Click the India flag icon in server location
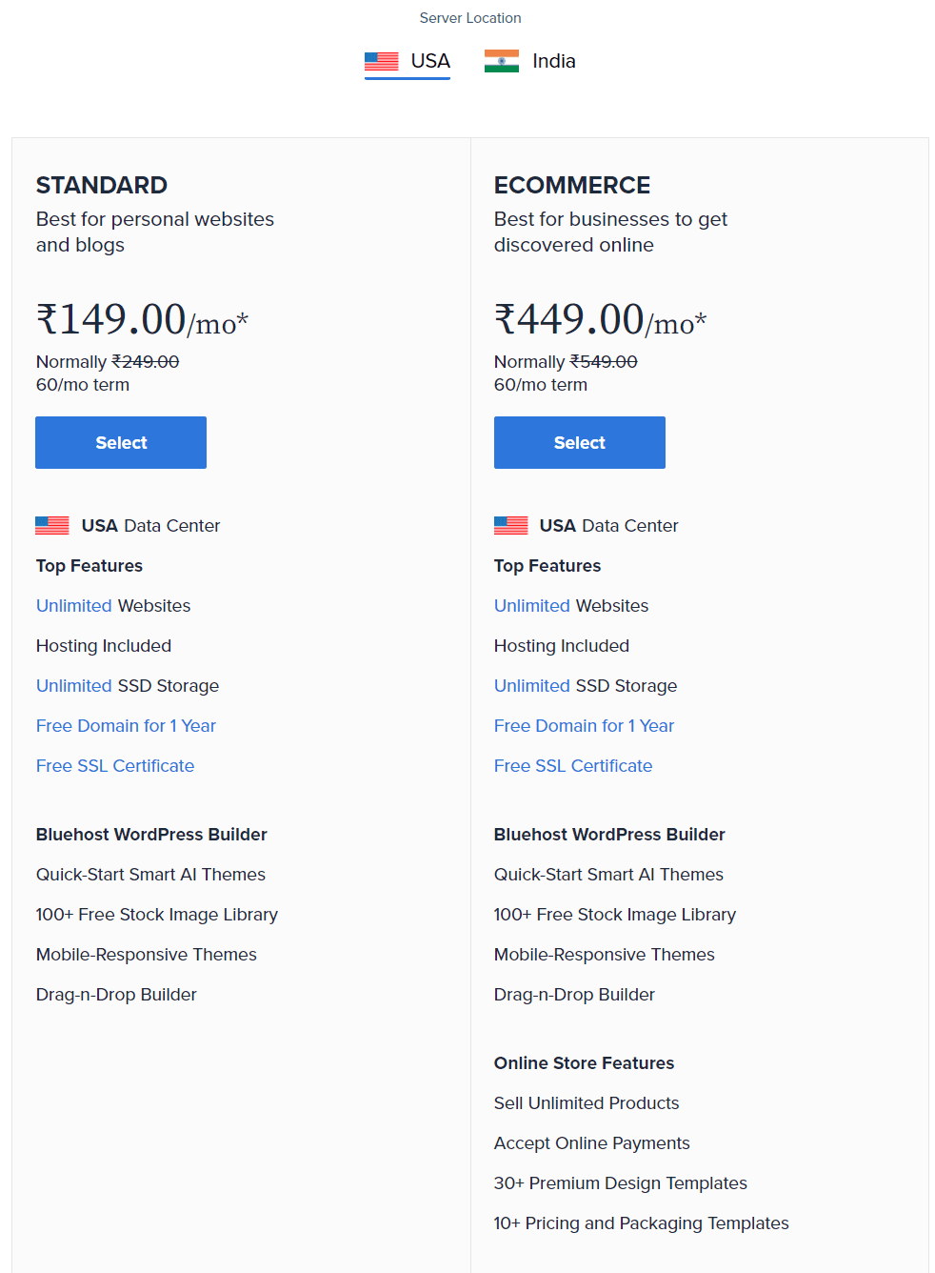935x1273 pixels. tap(502, 61)
